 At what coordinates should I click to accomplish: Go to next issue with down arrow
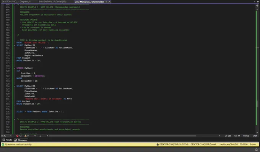coord(40,136)
